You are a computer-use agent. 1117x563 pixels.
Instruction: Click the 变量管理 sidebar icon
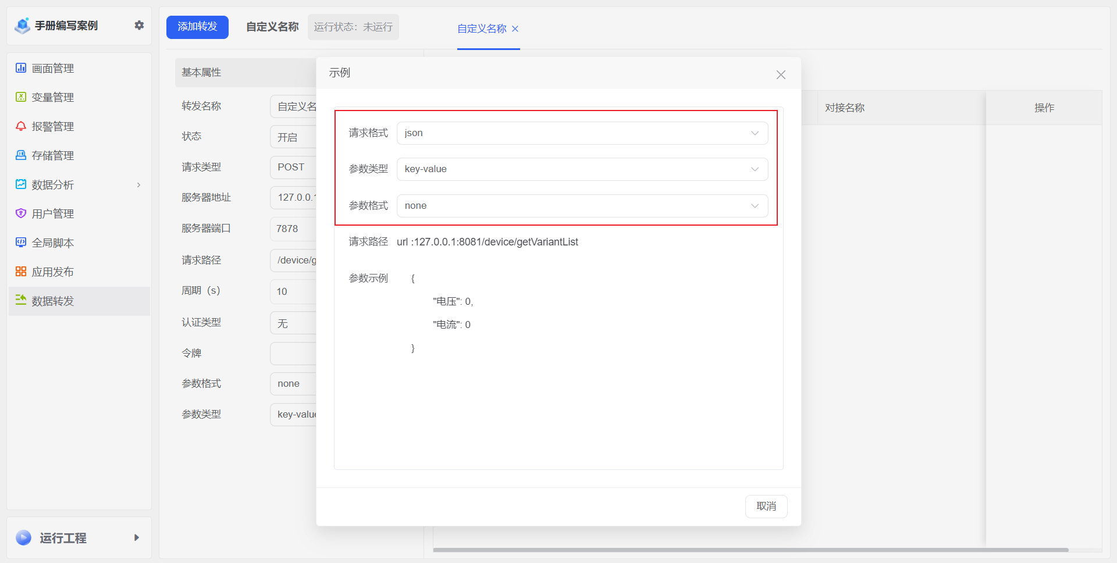[21, 97]
